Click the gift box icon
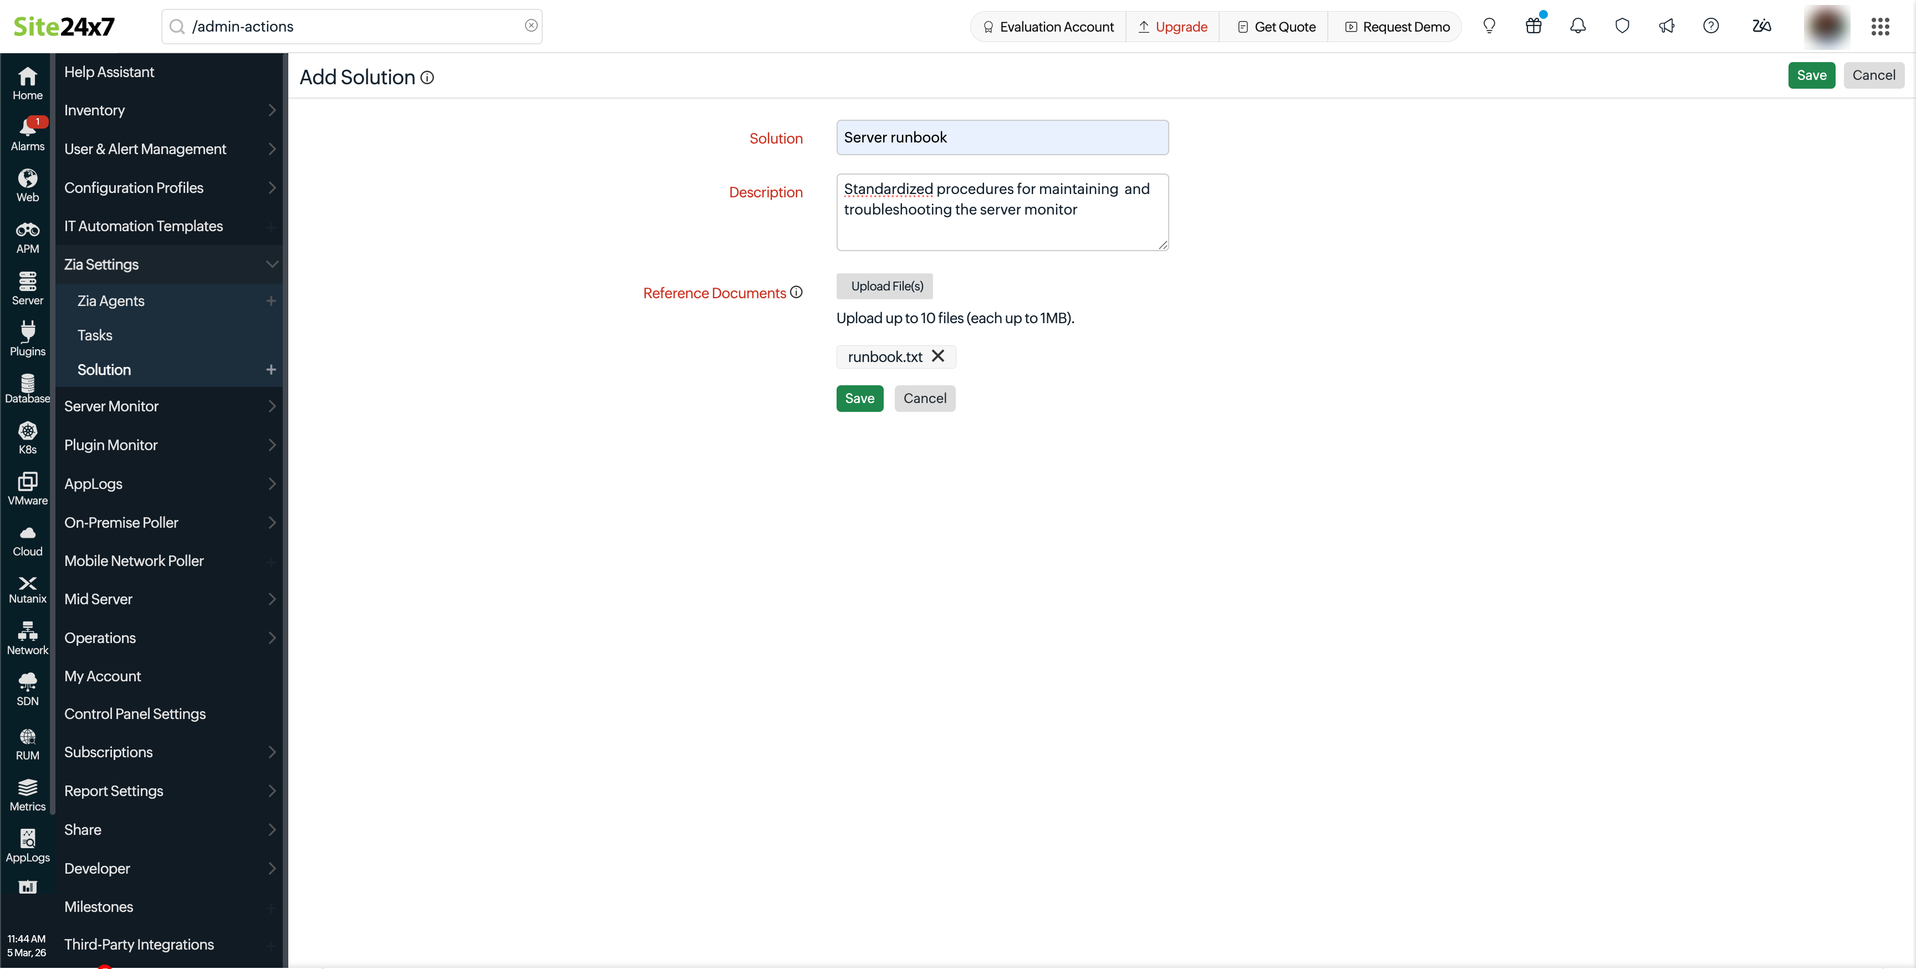 [x=1533, y=27]
